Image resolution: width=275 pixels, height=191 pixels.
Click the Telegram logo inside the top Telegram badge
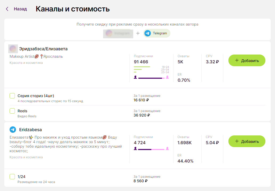(x=147, y=34)
